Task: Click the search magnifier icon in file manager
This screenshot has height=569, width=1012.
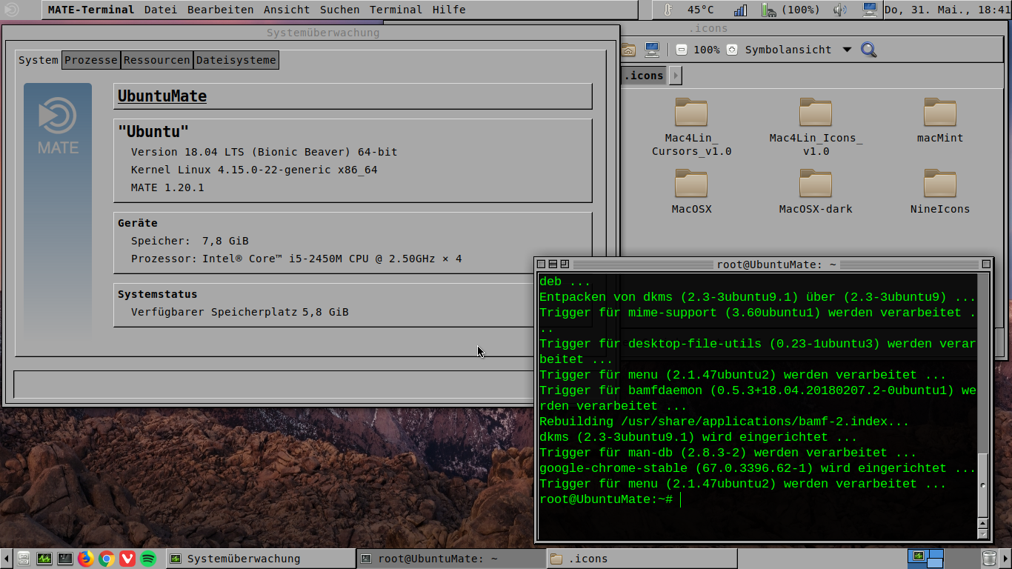Action: [868, 50]
